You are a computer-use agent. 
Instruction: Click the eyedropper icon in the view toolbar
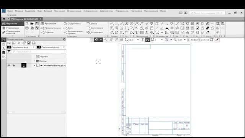coord(217,40)
